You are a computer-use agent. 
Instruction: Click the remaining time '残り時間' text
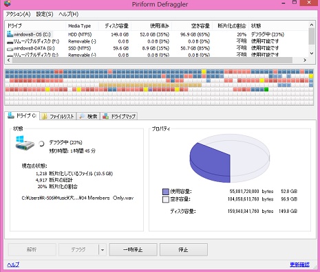tap(72, 151)
